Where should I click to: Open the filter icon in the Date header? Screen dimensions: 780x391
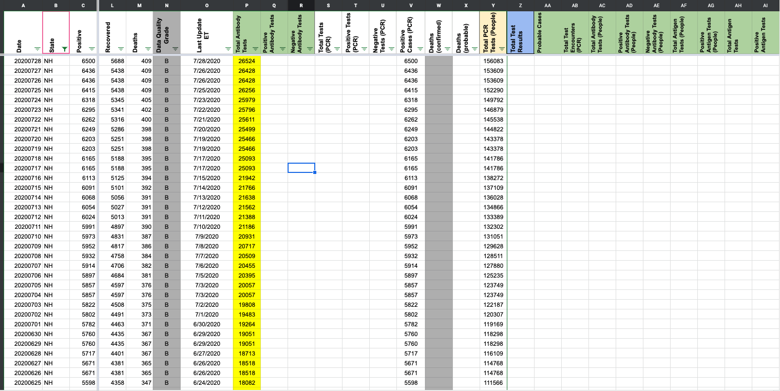[37, 49]
